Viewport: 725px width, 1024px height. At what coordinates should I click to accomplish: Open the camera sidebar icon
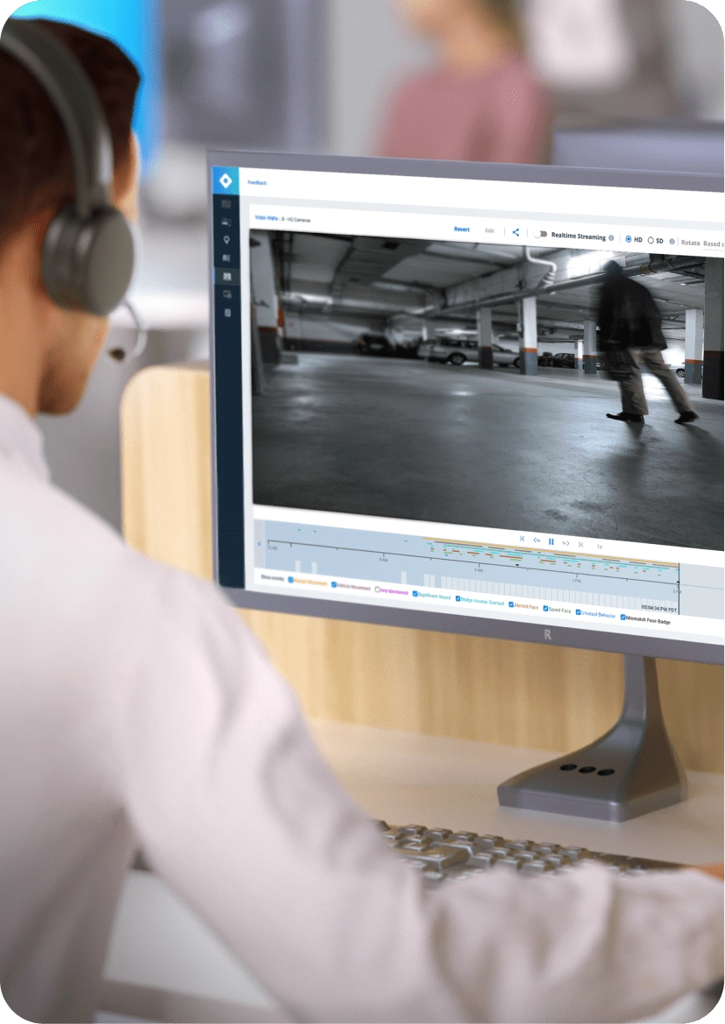(226, 222)
